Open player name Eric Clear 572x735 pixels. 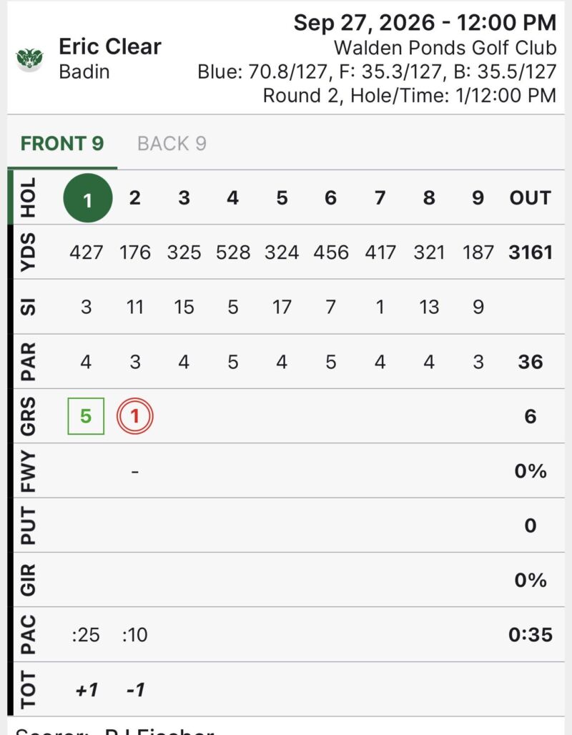109,46
